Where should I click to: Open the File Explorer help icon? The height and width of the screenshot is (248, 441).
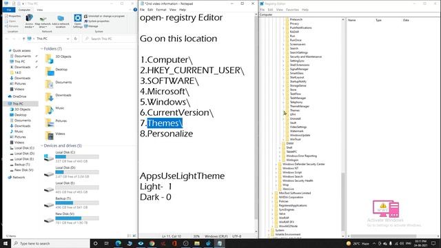click(x=135, y=10)
